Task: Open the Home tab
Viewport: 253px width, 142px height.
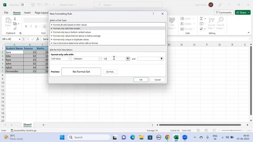Action: coord(17,13)
